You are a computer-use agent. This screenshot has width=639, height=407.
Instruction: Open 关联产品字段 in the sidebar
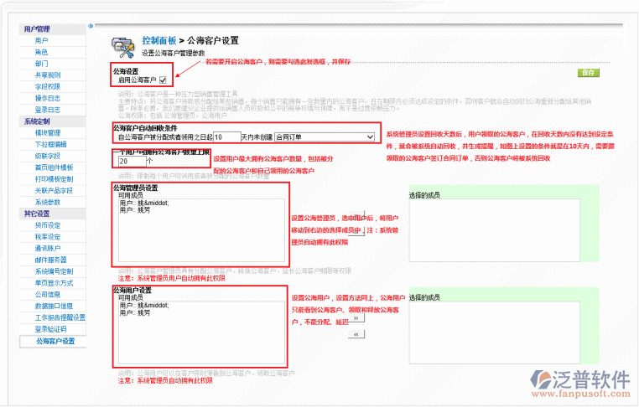click(55, 190)
